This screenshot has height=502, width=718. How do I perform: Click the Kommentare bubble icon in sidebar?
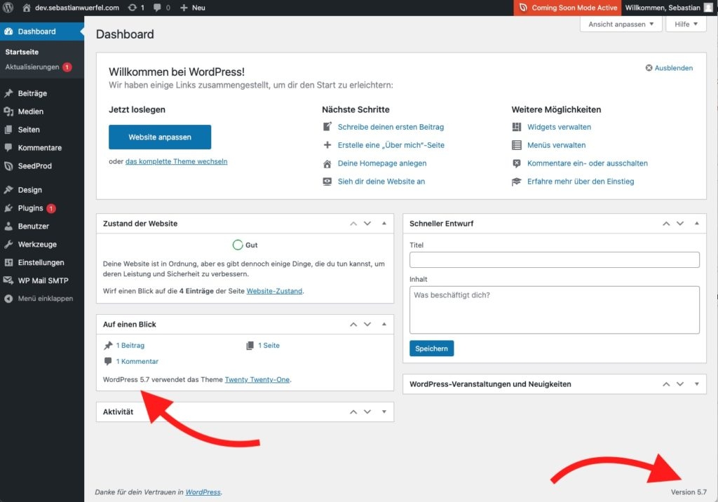click(8, 147)
